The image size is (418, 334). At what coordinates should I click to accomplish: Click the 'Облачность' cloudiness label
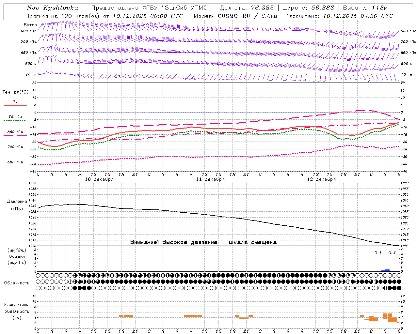pos(17,283)
